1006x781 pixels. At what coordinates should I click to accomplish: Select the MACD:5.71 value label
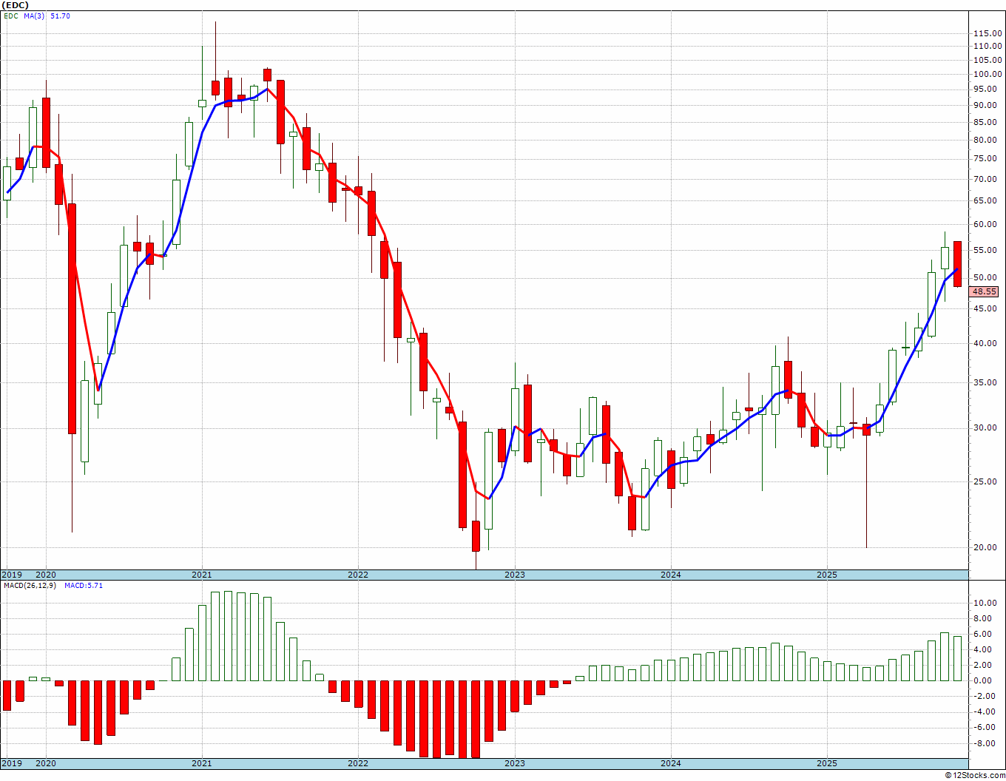click(x=84, y=585)
